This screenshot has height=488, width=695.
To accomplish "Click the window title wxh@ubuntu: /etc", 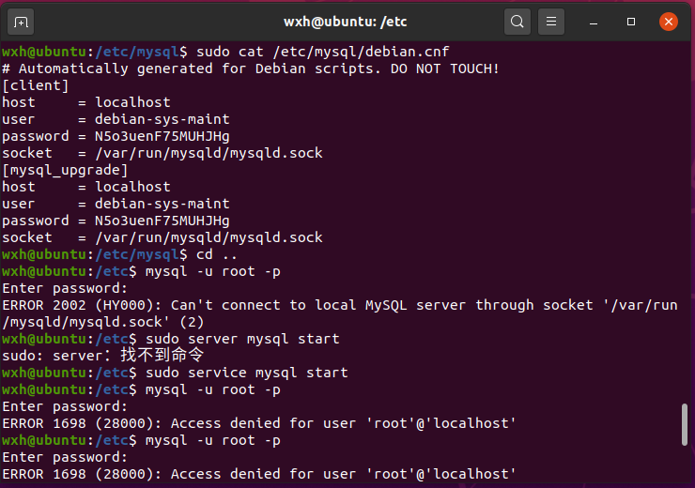I will click(345, 21).
